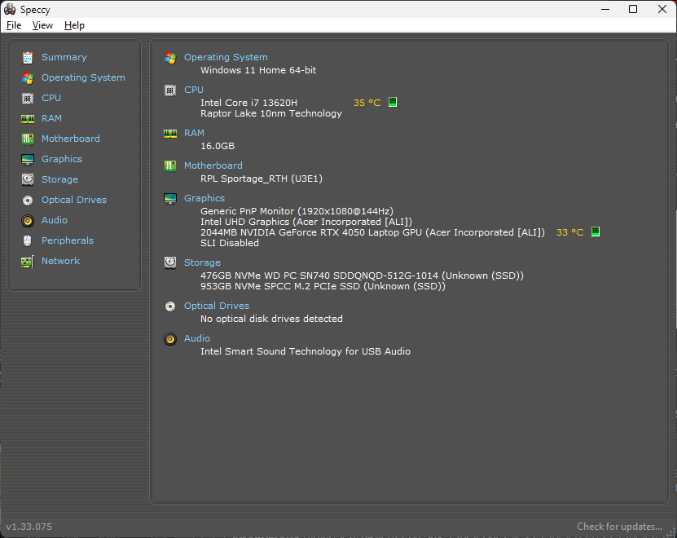This screenshot has width=677, height=538.
Task: Click the Graphics monitor icon in main panel
Action: tap(170, 199)
